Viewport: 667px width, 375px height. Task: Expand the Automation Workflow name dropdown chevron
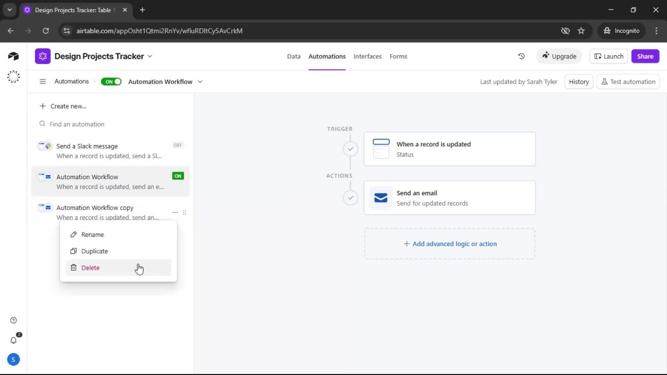click(x=200, y=82)
